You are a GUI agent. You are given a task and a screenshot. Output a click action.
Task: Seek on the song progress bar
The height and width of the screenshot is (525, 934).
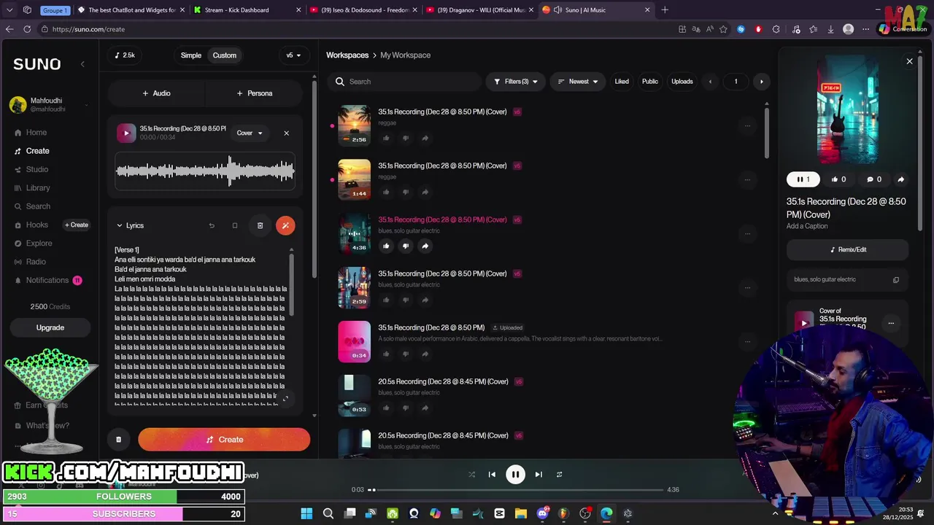click(x=515, y=490)
